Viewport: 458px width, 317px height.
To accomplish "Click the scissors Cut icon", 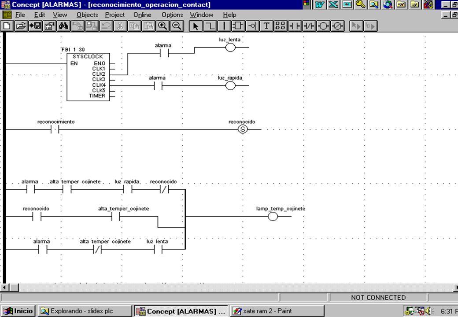I will point(120,26).
